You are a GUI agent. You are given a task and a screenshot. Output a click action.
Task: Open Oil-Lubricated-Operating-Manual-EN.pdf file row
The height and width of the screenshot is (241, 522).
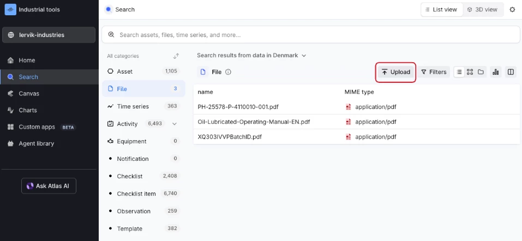pyautogui.click(x=254, y=122)
